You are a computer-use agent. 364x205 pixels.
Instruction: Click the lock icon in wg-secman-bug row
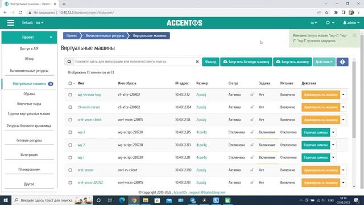pyautogui.click(x=252, y=95)
